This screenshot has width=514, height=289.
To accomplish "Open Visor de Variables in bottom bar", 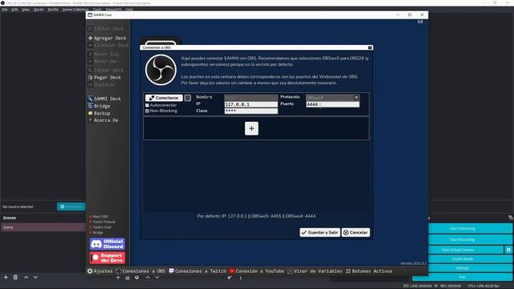I will (315, 271).
